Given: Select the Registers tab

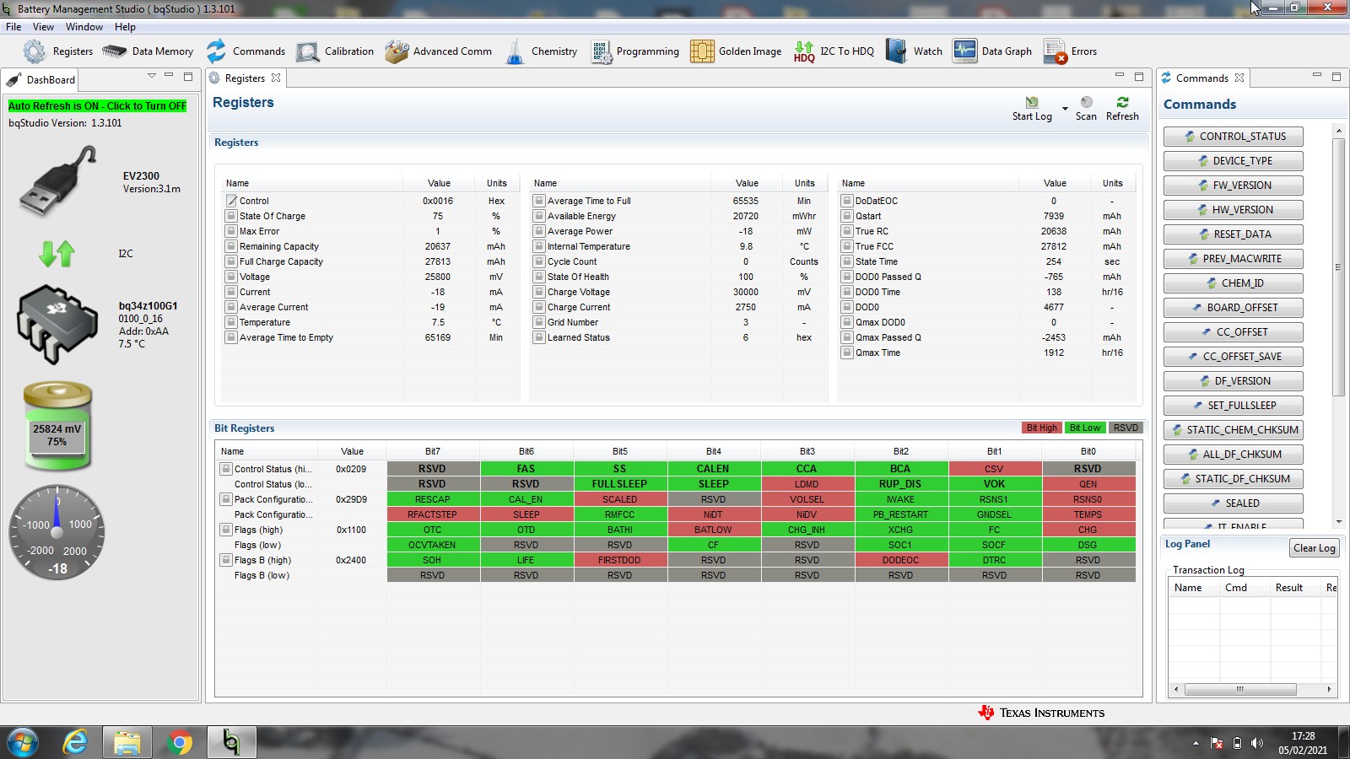Looking at the screenshot, I should point(246,78).
